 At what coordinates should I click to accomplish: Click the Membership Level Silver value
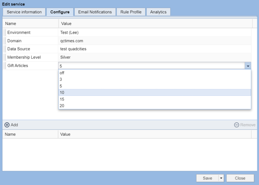65,57
